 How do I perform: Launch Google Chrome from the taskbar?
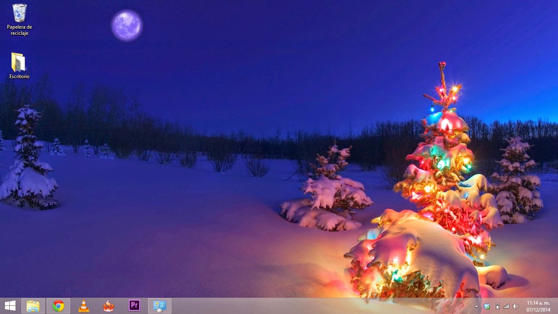tap(58, 305)
